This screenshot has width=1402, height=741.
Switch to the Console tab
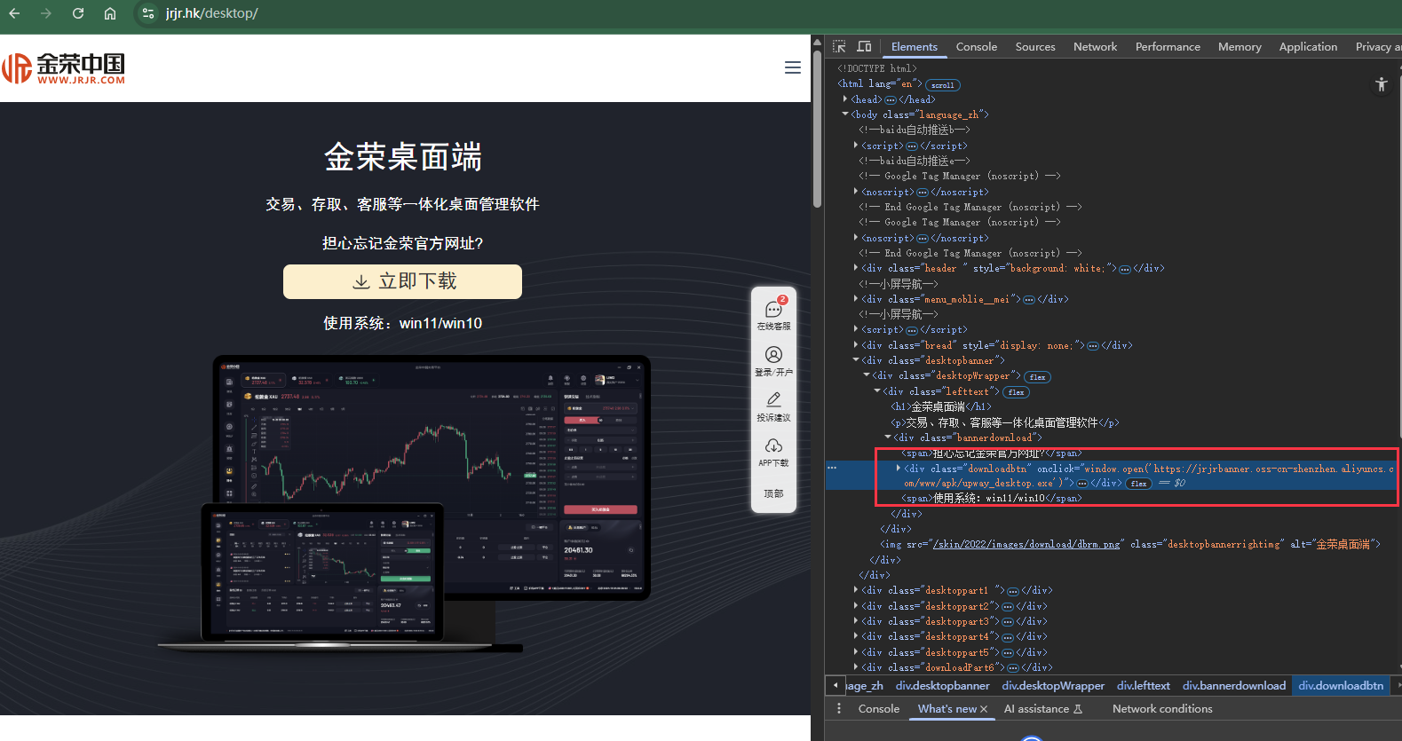tap(976, 46)
